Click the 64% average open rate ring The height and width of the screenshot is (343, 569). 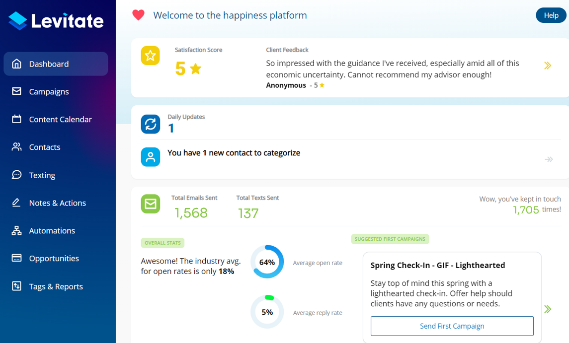[x=267, y=262]
